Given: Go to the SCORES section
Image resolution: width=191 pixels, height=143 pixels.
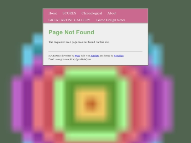Looking at the screenshot, I should pyautogui.click(x=69, y=13).
